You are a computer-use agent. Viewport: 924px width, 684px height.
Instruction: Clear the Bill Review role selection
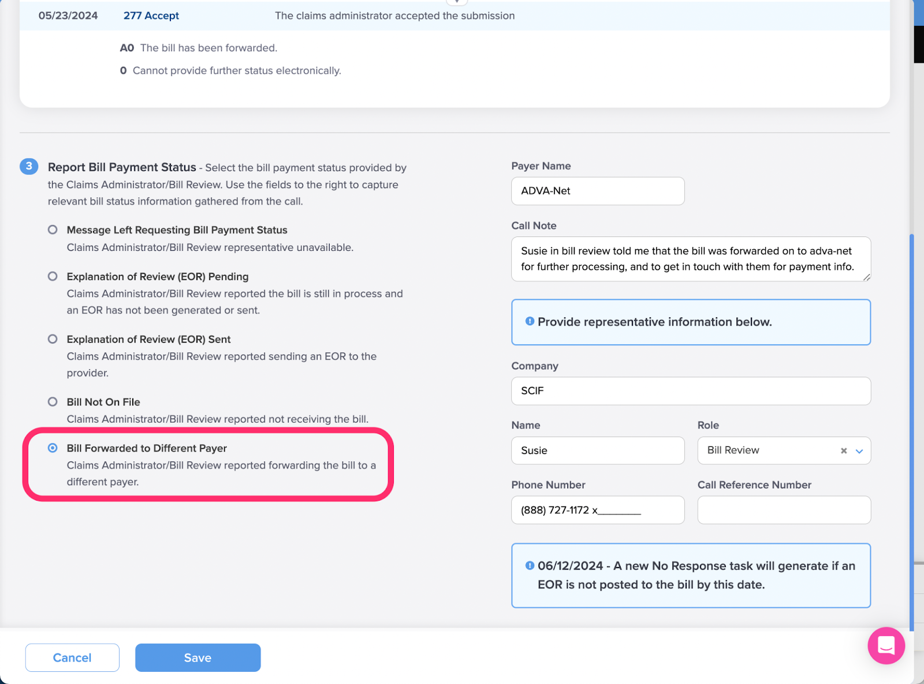(x=844, y=451)
